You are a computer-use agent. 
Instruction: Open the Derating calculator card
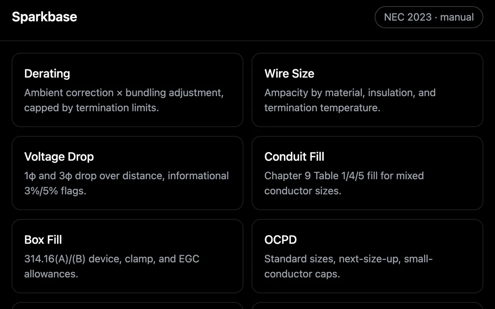pos(127,90)
